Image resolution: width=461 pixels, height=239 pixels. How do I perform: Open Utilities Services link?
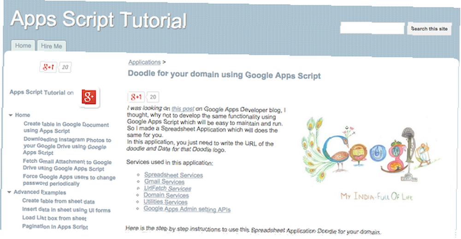point(165,202)
